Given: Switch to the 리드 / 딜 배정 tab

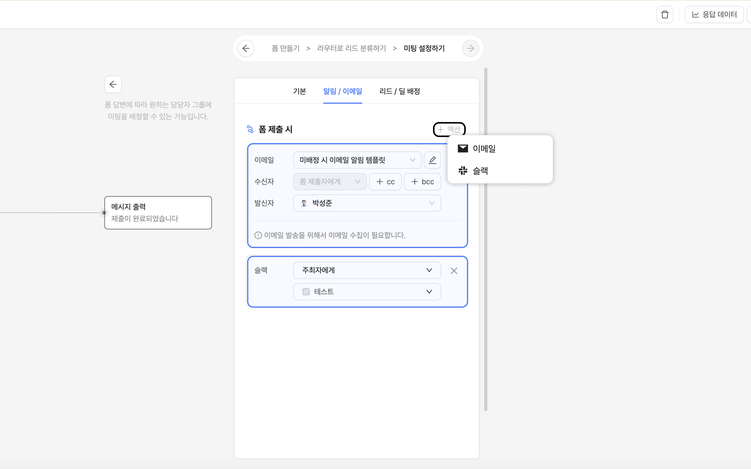Looking at the screenshot, I should tap(399, 91).
